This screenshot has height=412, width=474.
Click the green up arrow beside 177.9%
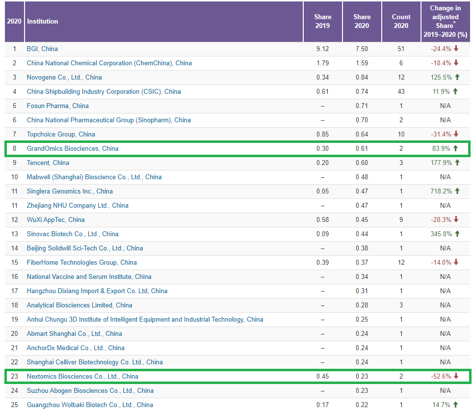pyautogui.click(x=457, y=162)
